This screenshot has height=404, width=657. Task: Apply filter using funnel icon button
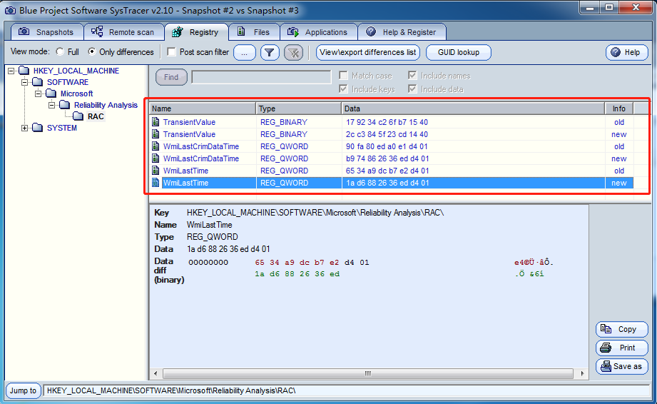(270, 52)
